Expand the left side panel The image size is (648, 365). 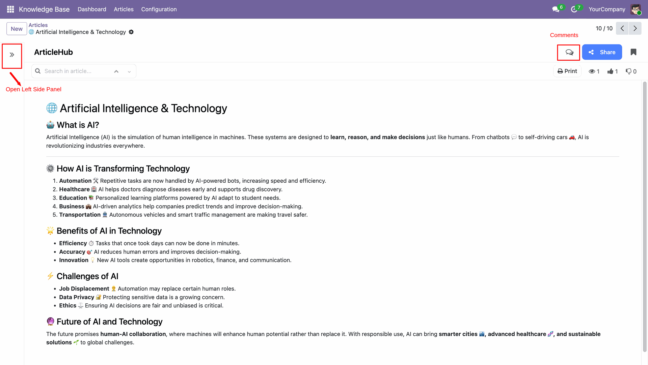point(12,55)
